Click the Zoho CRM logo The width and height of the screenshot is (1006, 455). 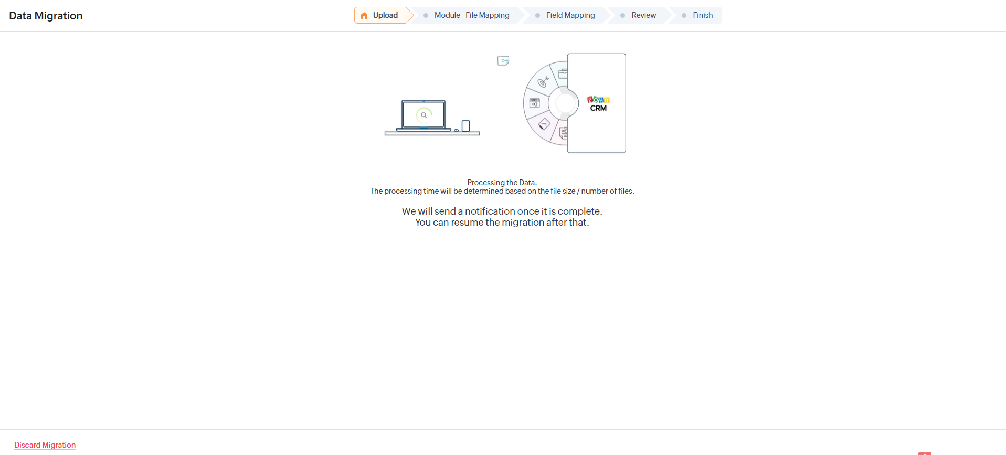(598, 103)
